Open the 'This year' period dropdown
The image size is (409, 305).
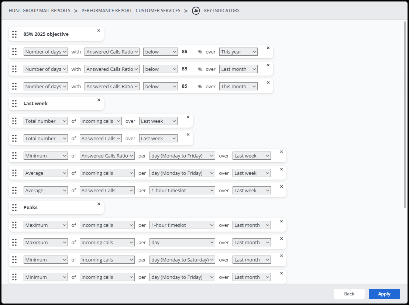[x=238, y=52]
